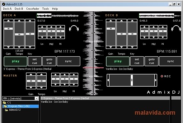This screenshot has width=183, height=123.
Task: Start recording with REC button
Action: coord(166,76)
